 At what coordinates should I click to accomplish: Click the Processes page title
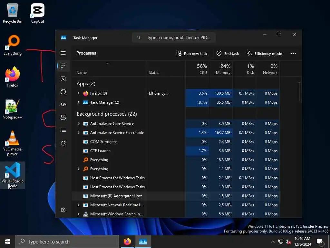click(x=86, y=53)
